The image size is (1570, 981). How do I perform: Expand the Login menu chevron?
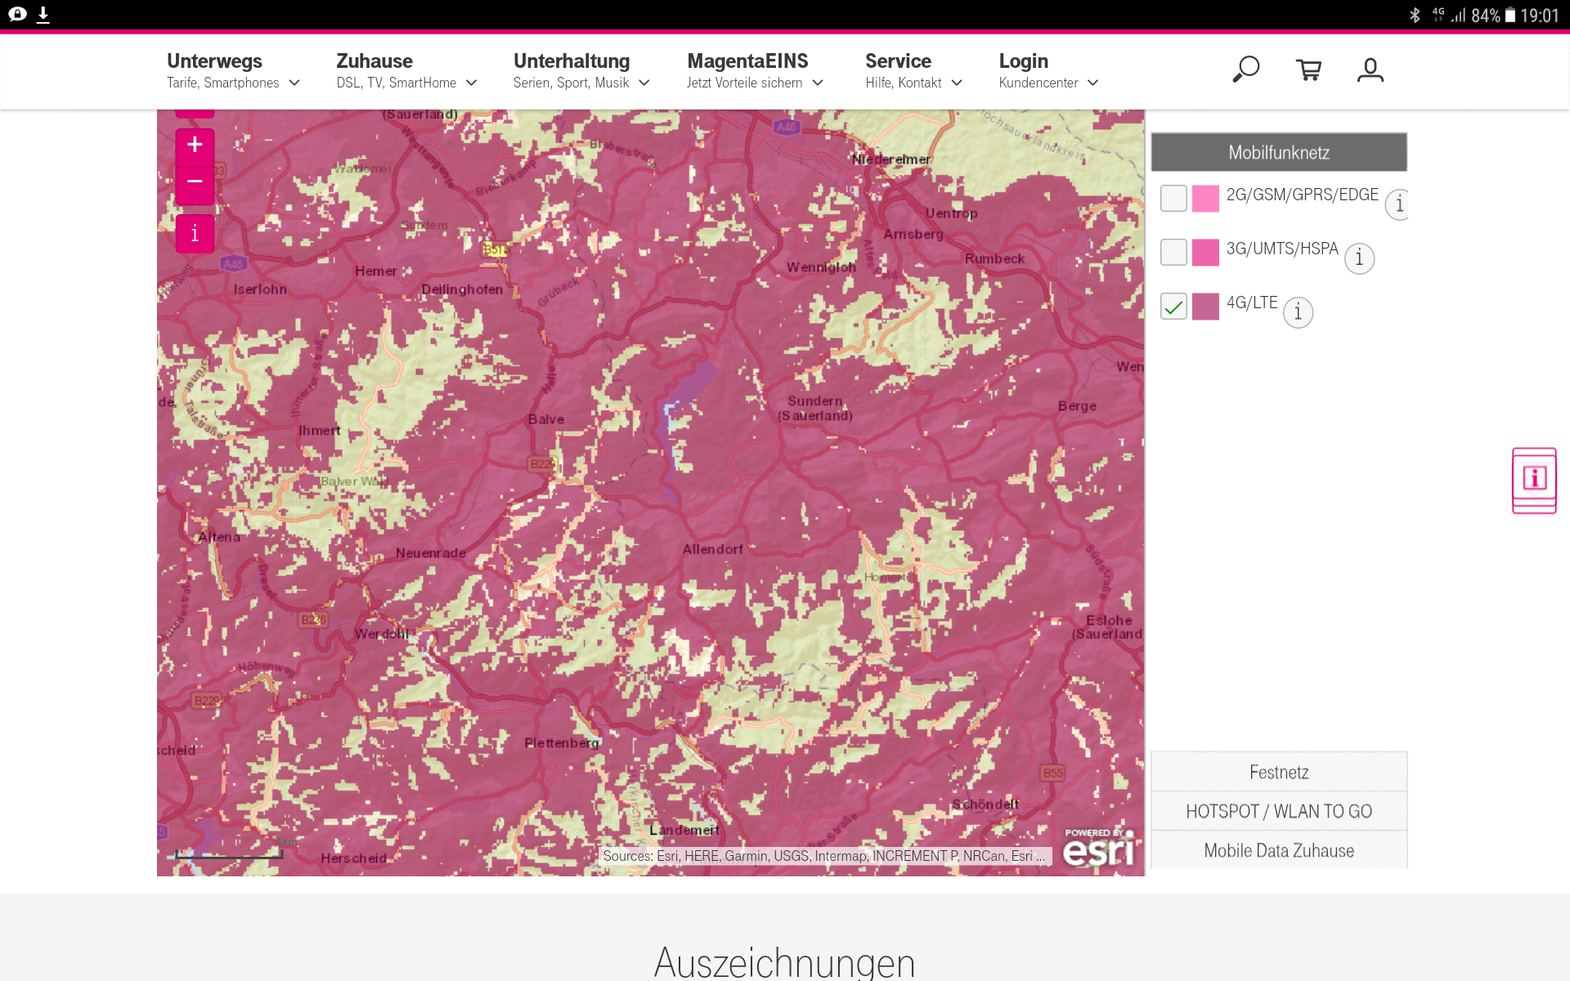click(1093, 83)
